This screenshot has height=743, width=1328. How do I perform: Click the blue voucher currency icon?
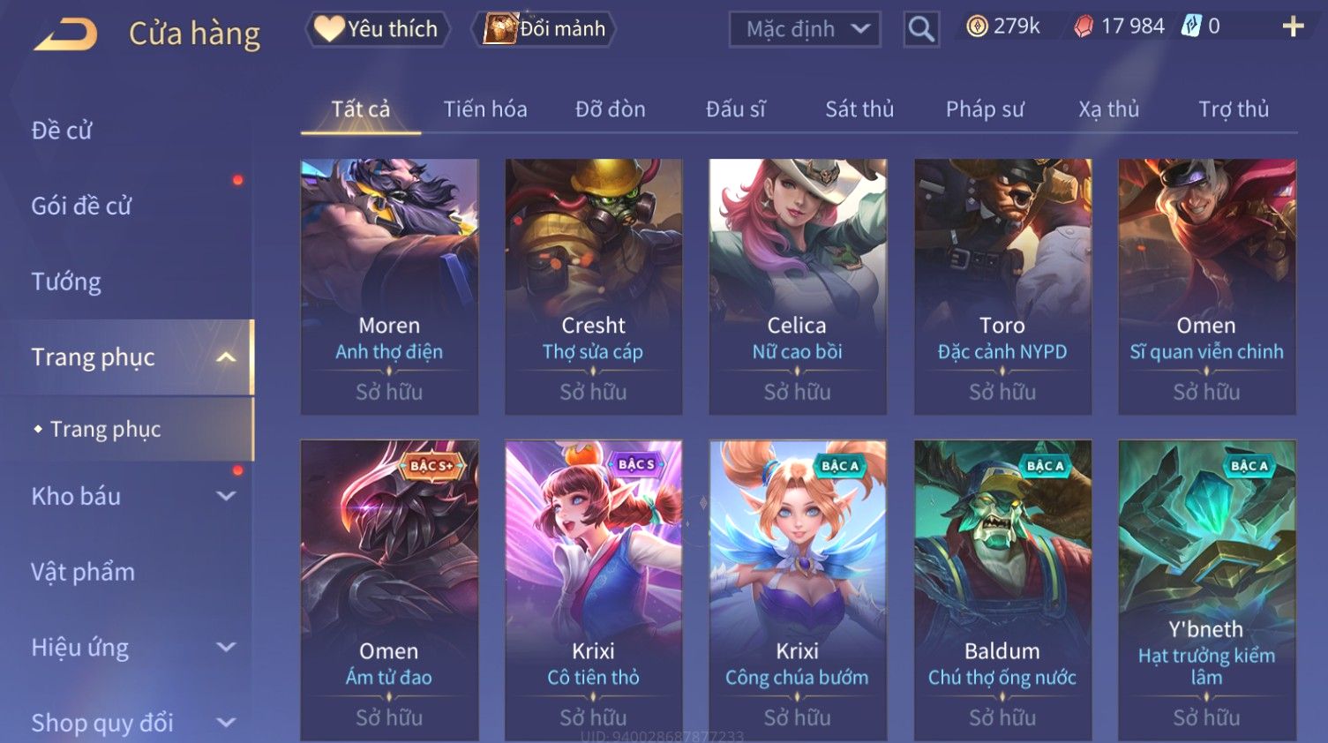point(1191,26)
